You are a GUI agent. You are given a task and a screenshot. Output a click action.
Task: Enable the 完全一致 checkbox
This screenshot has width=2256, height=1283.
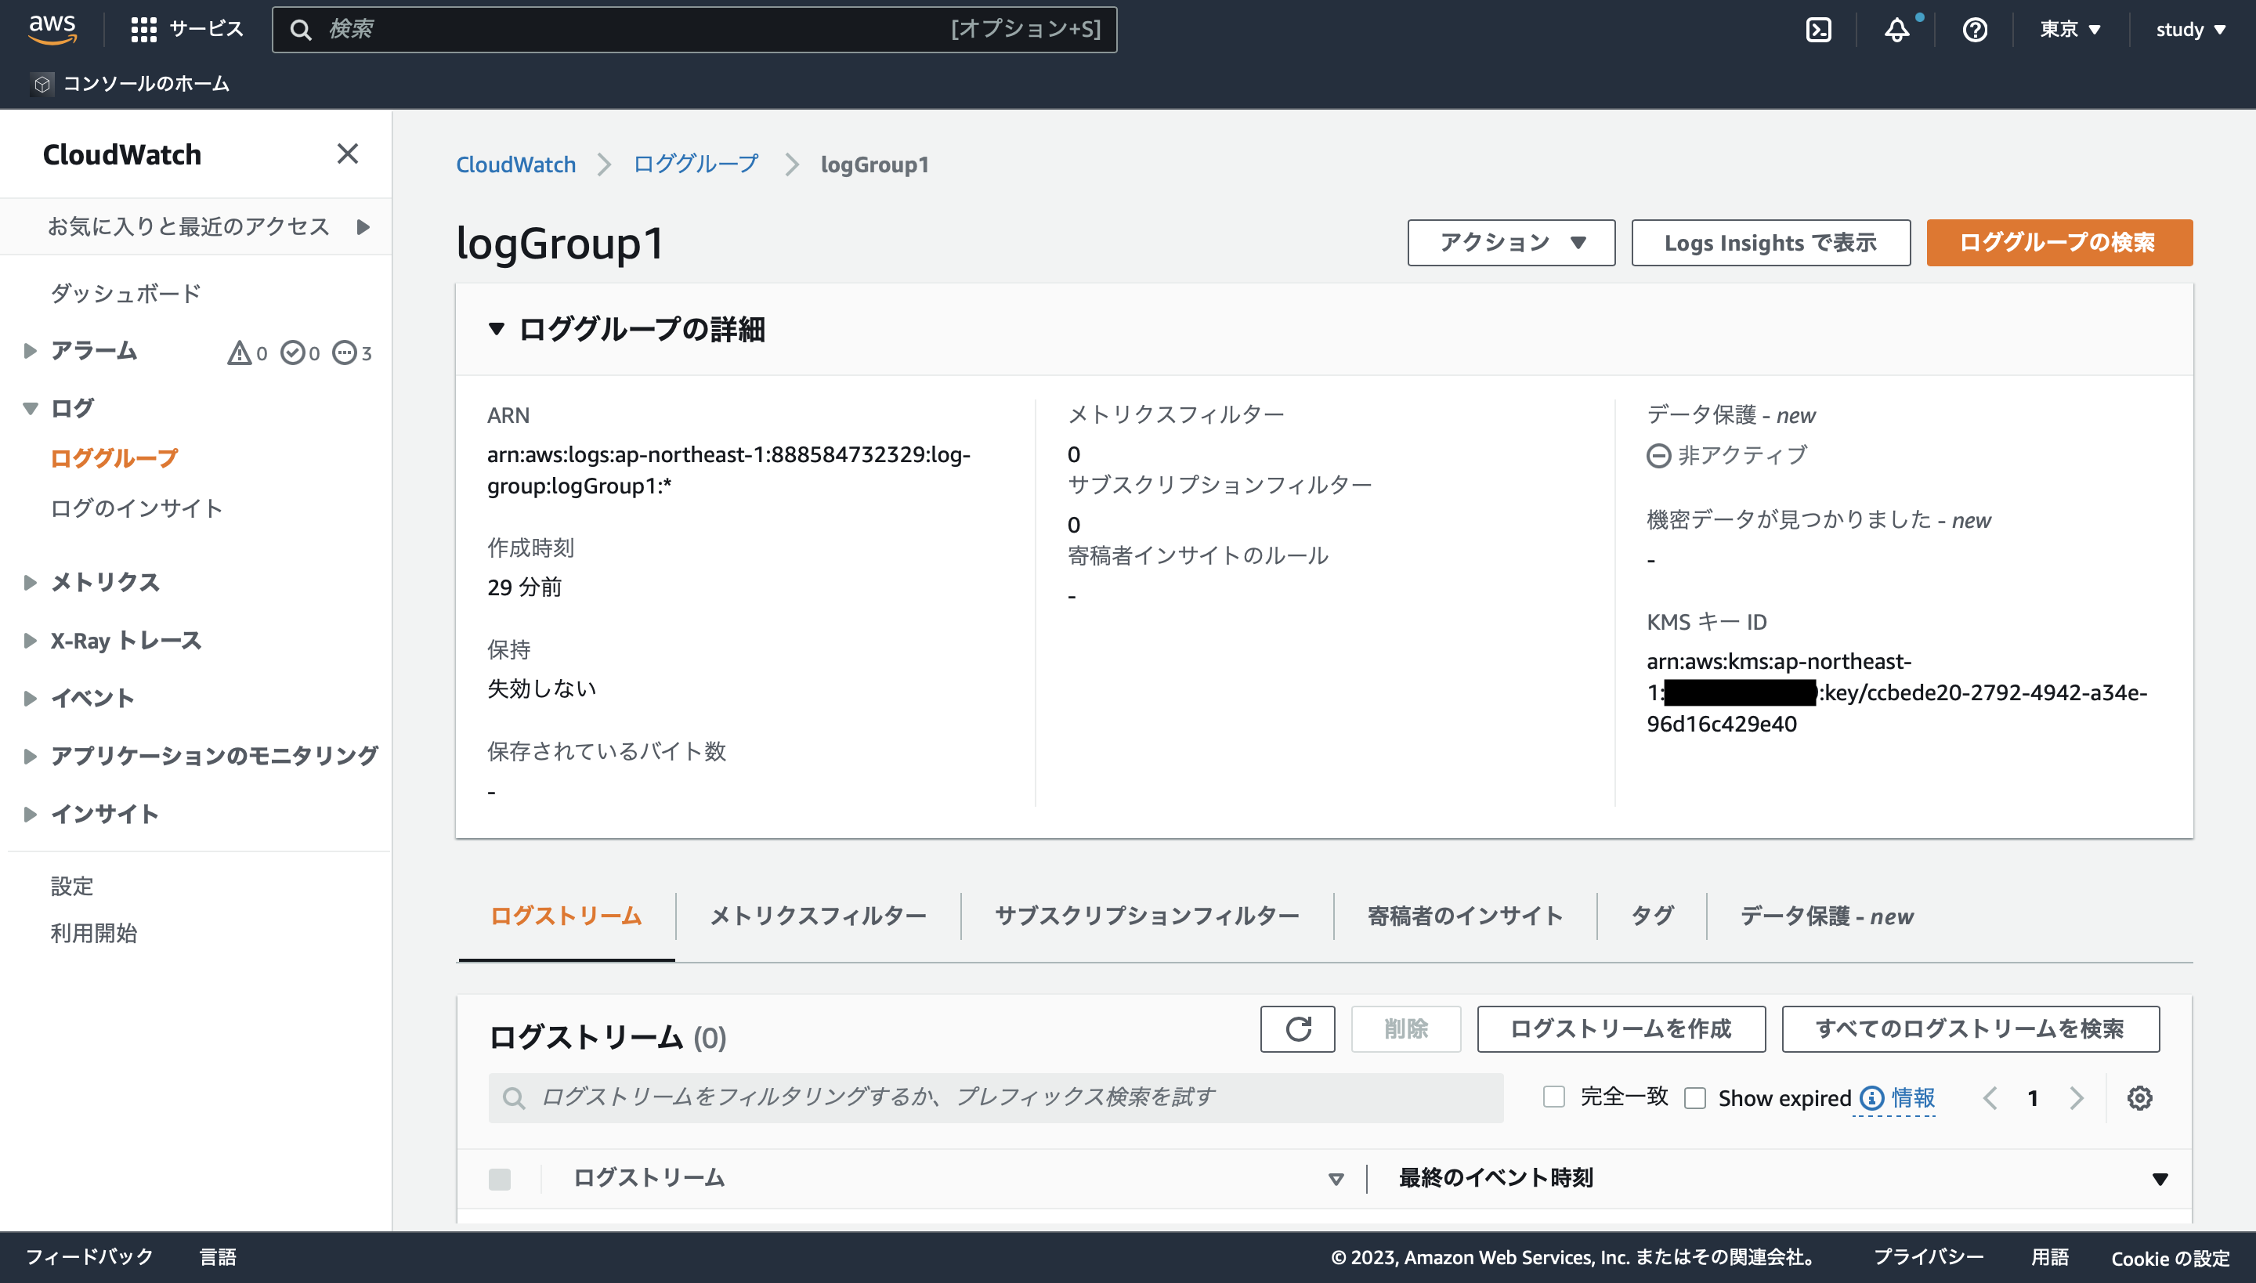click(1553, 1097)
